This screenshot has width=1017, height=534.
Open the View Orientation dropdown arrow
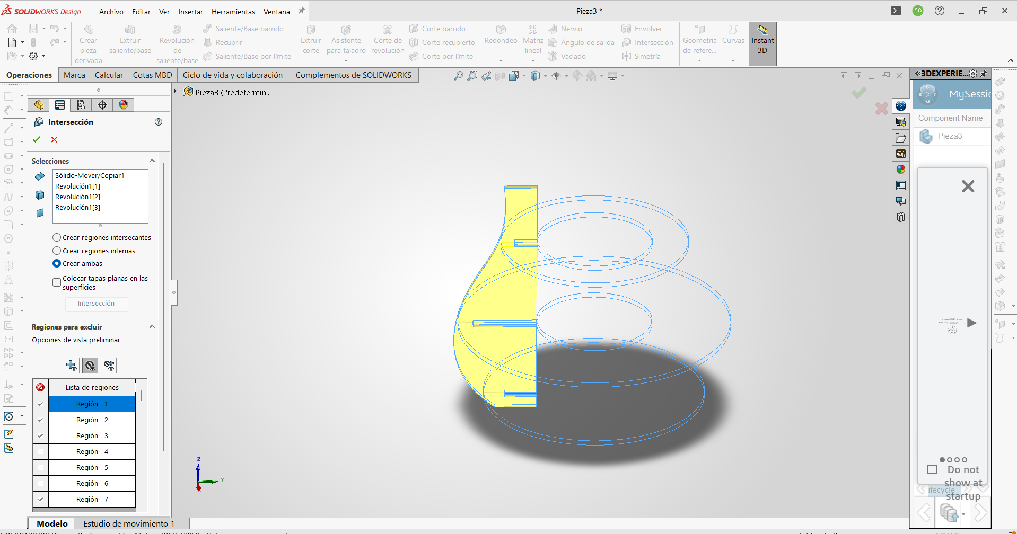(524, 76)
